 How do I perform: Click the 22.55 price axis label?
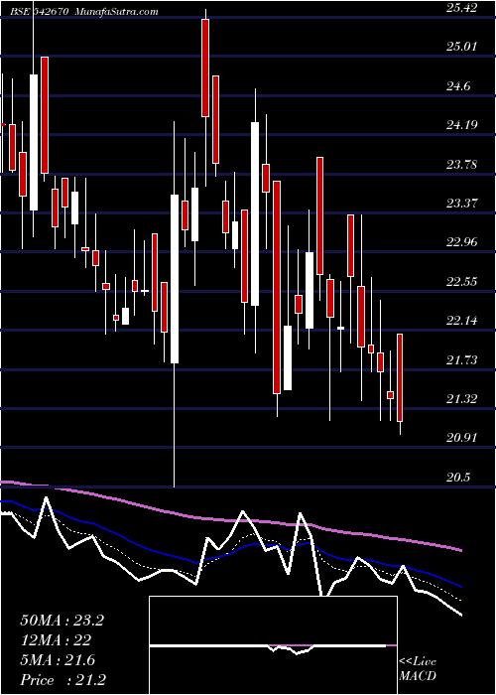[461, 281]
